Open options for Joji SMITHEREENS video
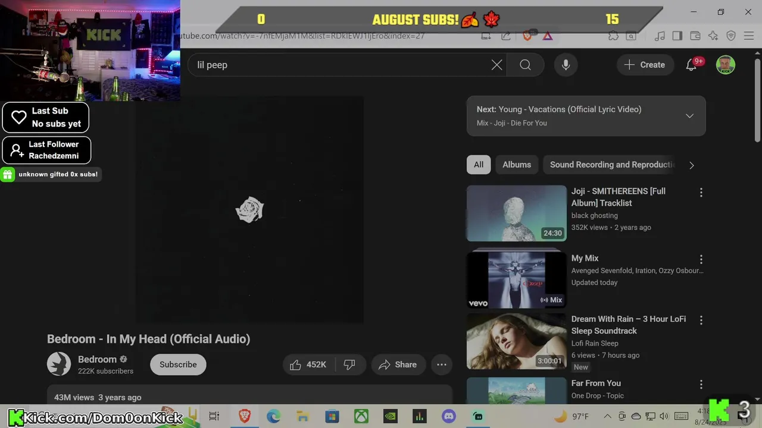 pos(701,193)
